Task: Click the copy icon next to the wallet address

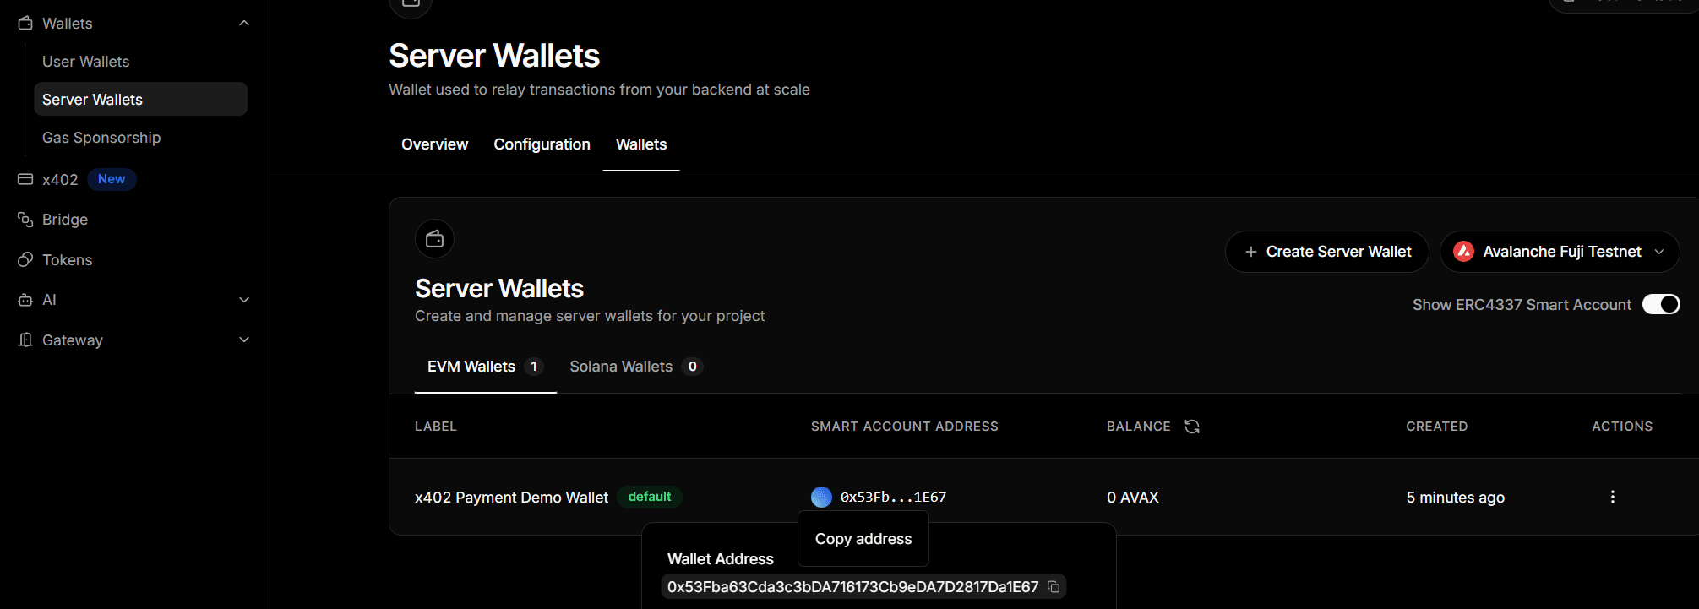Action: [x=1053, y=586]
